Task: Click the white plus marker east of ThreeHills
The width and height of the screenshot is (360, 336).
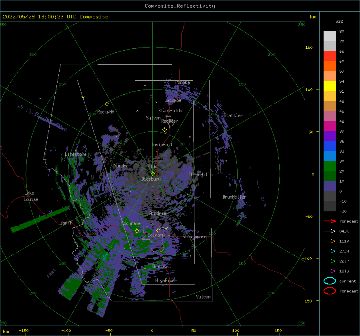Action: pyautogui.click(x=226, y=161)
